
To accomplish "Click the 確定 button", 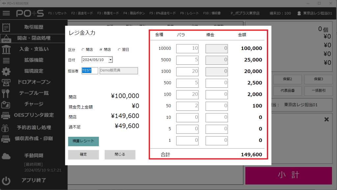I will tap(83, 154).
